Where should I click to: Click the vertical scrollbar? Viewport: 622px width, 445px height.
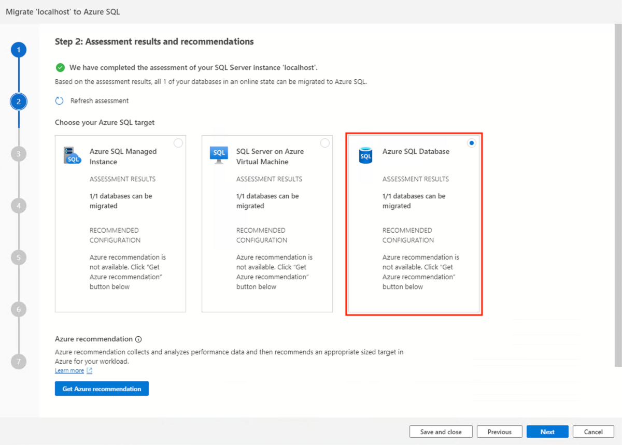point(618,194)
